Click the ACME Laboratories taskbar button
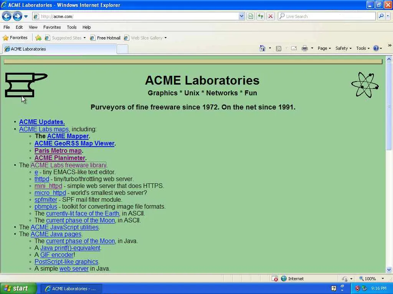 [x=71, y=289]
